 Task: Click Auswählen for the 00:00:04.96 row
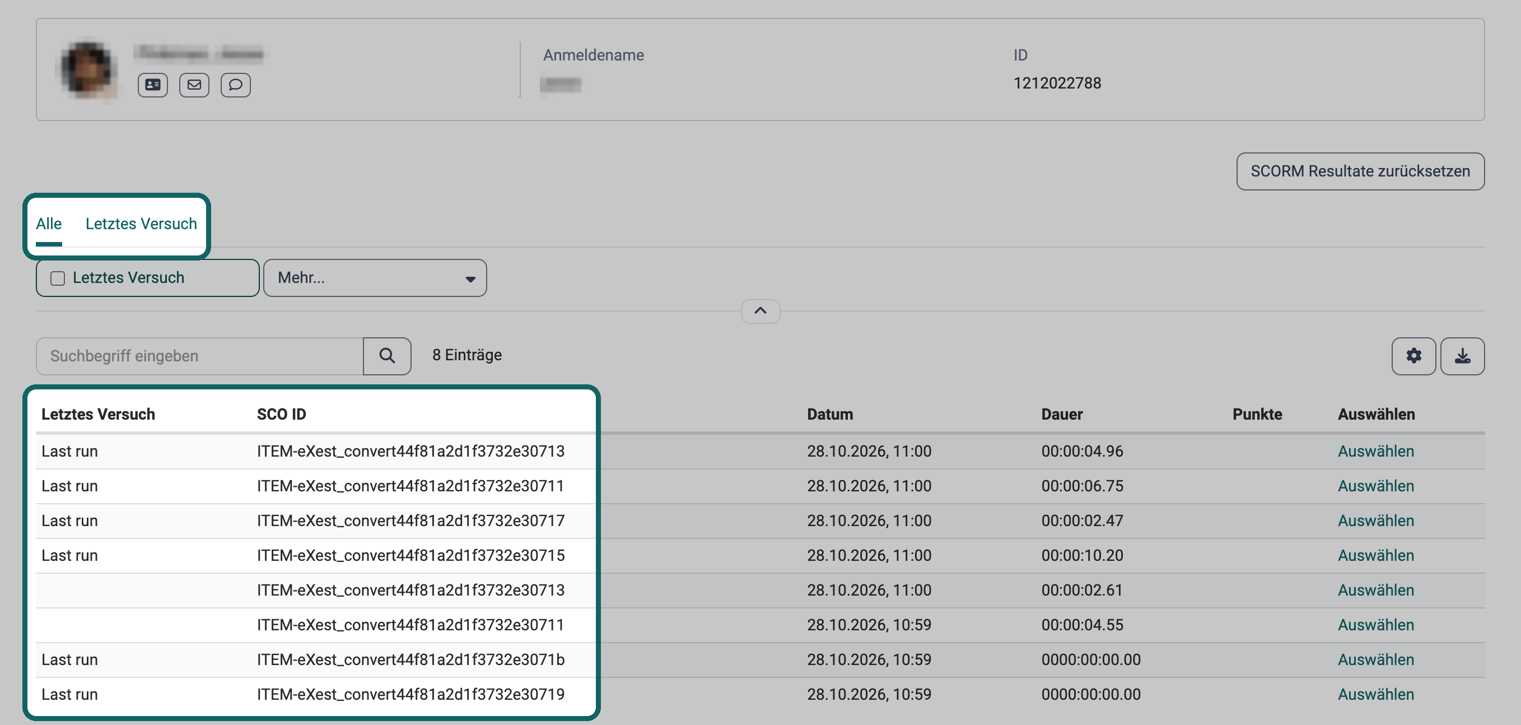1376,452
